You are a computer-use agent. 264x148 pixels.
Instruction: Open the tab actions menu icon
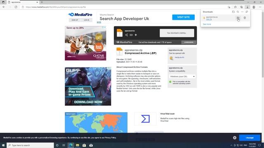3,2
